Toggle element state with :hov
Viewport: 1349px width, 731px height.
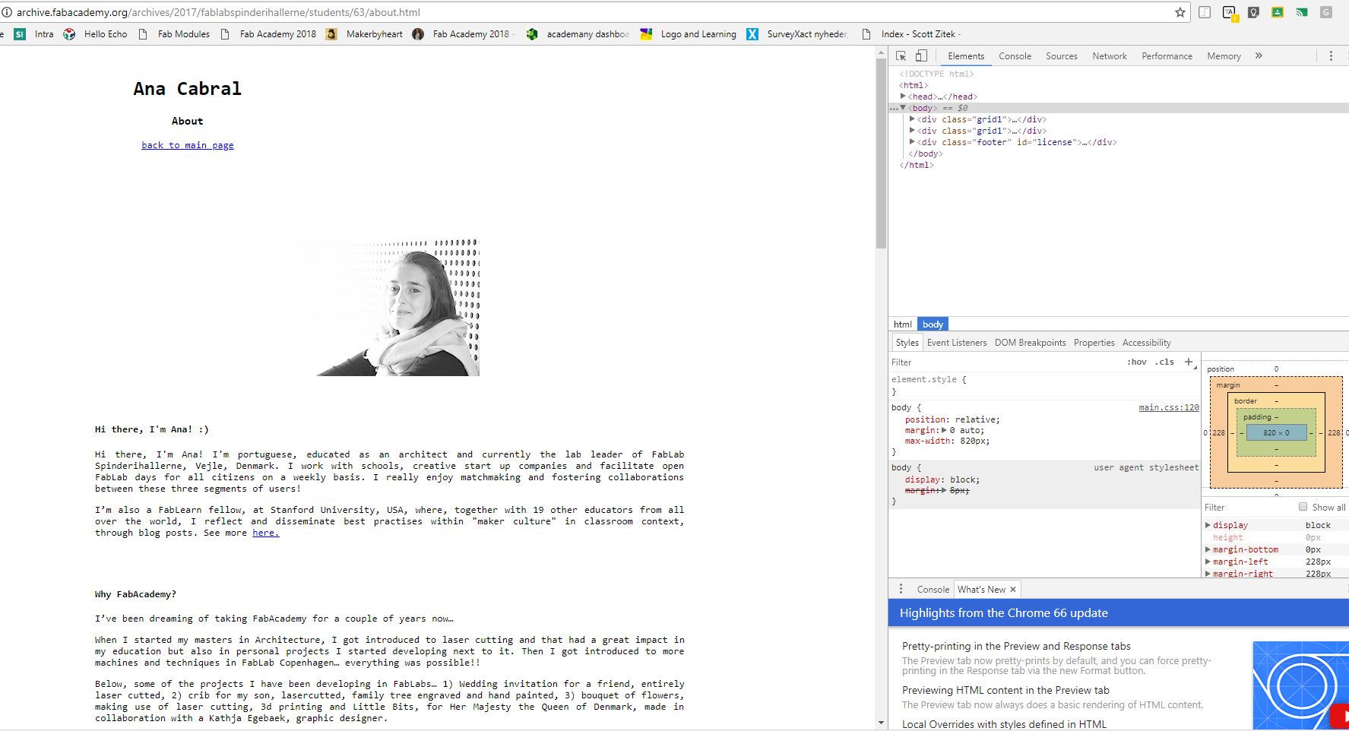1137,362
